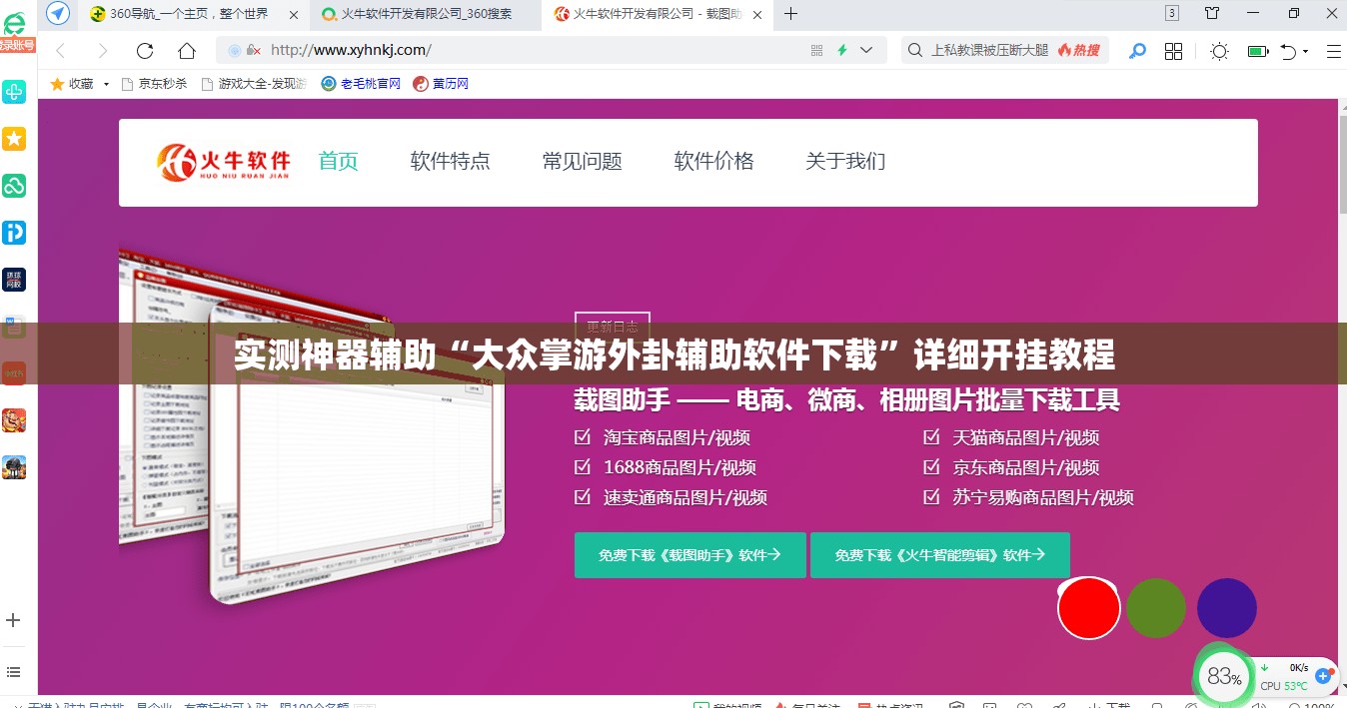Screen dimensions: 1347x708
Task: Click the blue magnifier search icon
Action: [x=1137, y=51]
